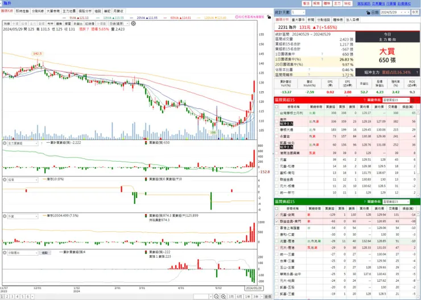
Task: Click help icon next to 主力買賣超 dropdown
Action: pos(42,143)
